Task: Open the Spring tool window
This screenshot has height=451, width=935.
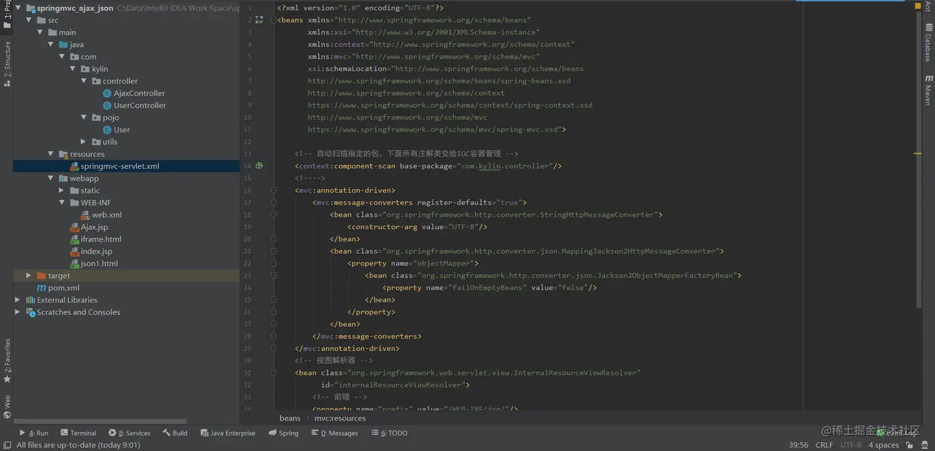Action: (x=284, y=433)
